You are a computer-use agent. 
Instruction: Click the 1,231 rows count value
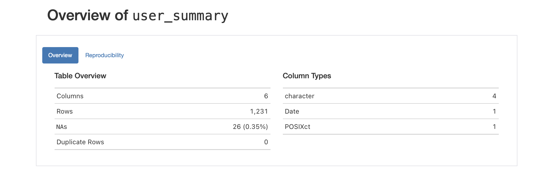coord(259,111)
